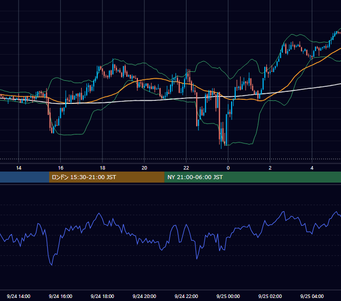Click the 20 hour axis label
This screenshot has height=301, width=341.
click(144, 168)
